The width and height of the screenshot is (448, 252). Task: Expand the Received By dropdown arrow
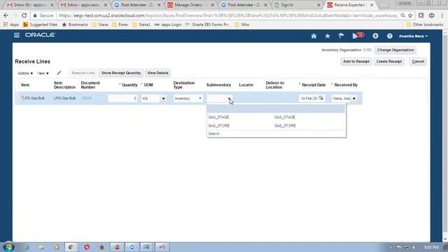tap(354, 99)
